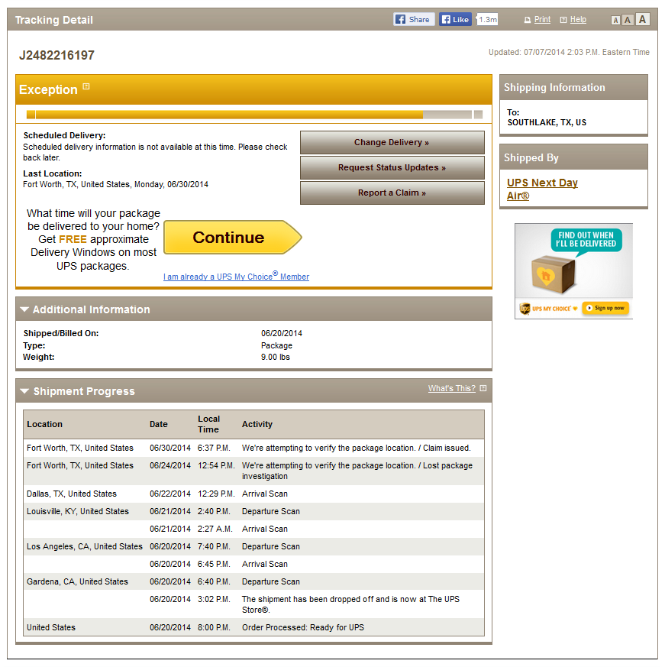Select the medium text size A
The image size is (665, 667).
(x=627, y=20)
